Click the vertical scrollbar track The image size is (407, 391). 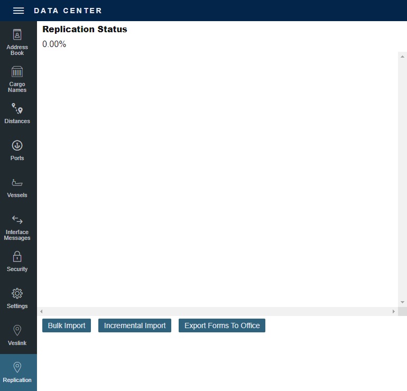(x=402, y=180)
